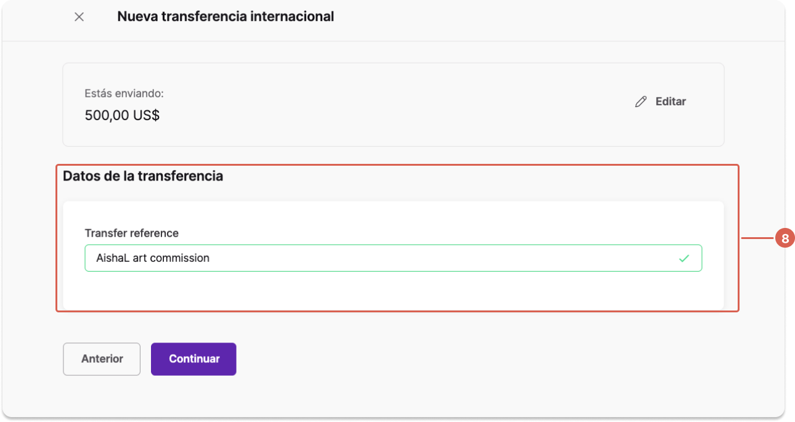Click the AishaL art commission text
The image size is (795, 422).
click(x=153, y=258)
